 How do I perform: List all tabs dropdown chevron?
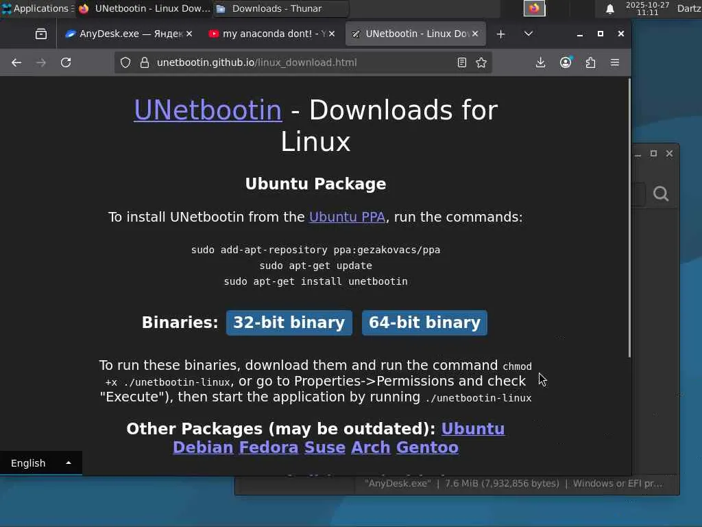tap(529, 34)
